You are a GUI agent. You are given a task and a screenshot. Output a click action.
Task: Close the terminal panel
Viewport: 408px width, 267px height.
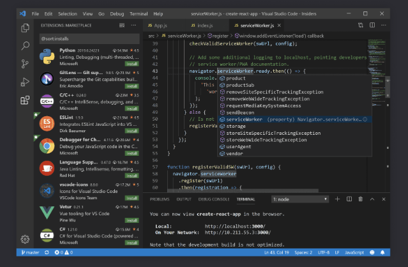[x=384, y=199]
